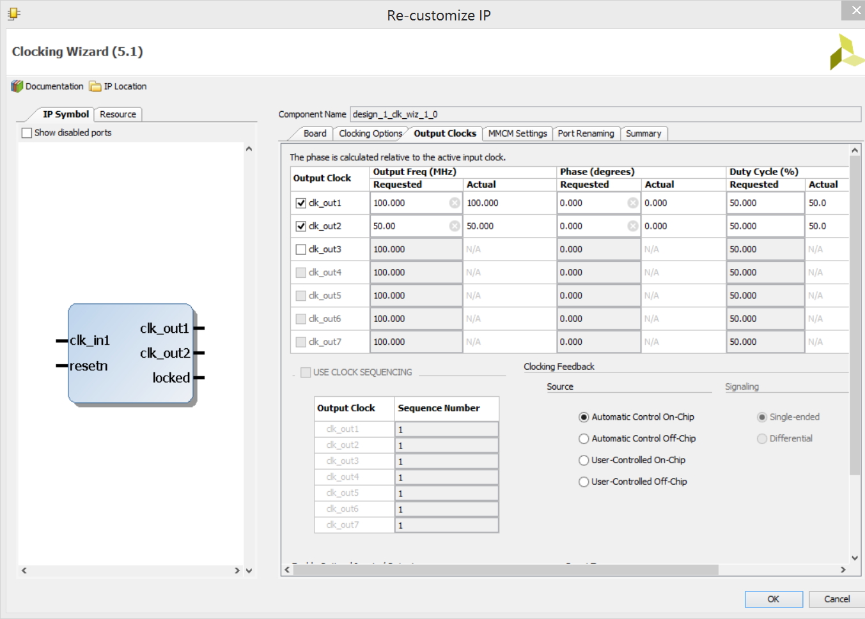Open the Documentation book icon
Viewport: 865px width, 619px height.
click(x=17, y=86)
